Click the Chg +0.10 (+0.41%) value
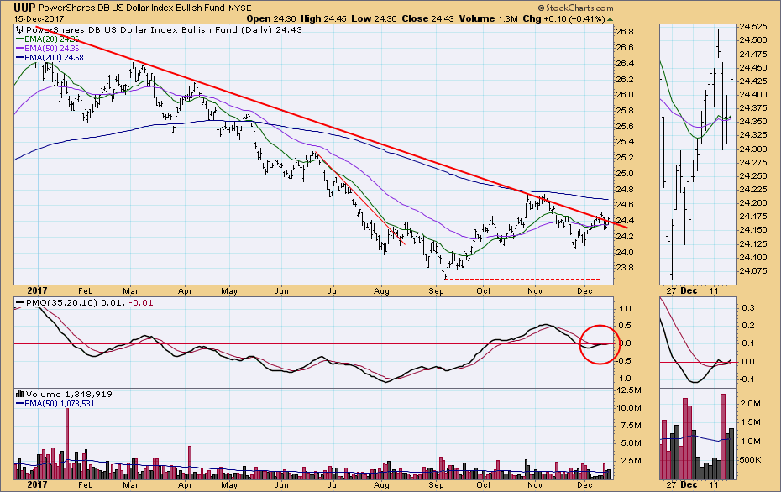Image resolution: width=781 pixels, height=492 pixels. [563, 18]
